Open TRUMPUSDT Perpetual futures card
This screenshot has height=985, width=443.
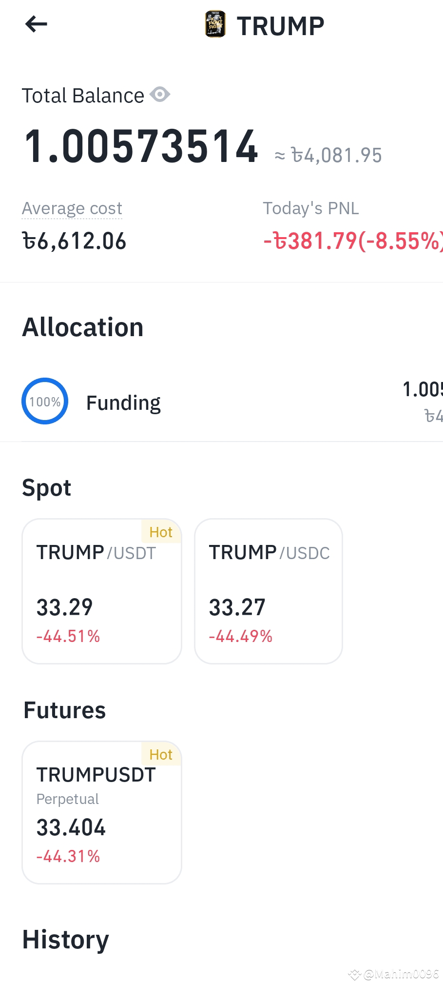tap(102, 812)
